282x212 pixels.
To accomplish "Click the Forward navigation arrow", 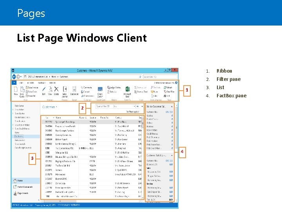I will pyautogui.click(x=18, y=77).
